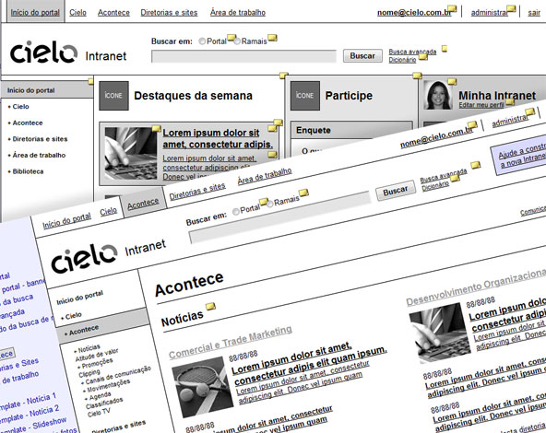
Task: Open the note icon at Destaques da semana panel corner
Action: 284,76
